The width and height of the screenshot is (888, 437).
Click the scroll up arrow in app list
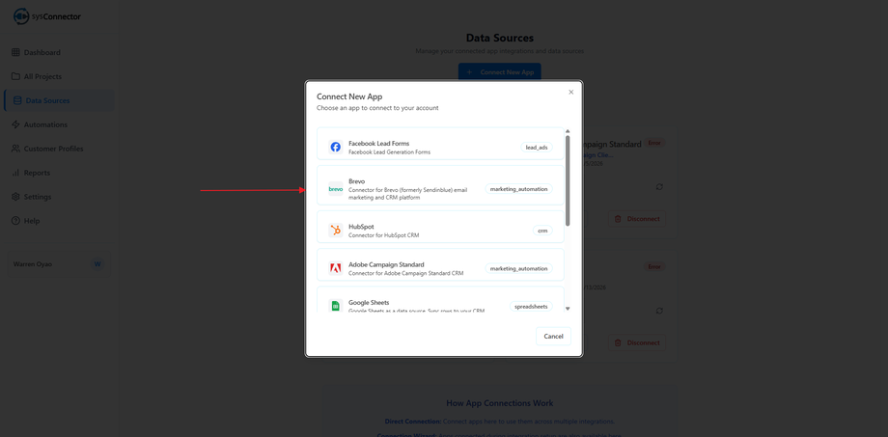click(x=568, y=131)
